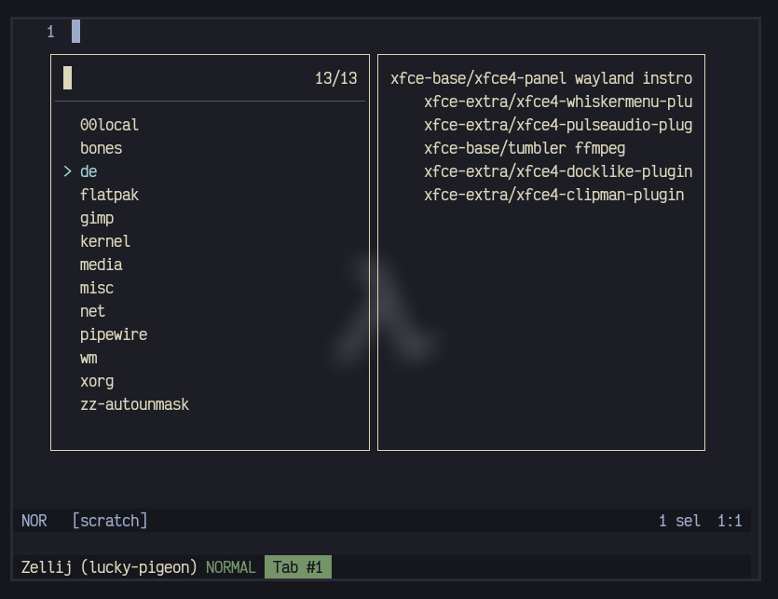Select the xorg entry
Screen dimensions: 778x599
[x=97, y=381]
